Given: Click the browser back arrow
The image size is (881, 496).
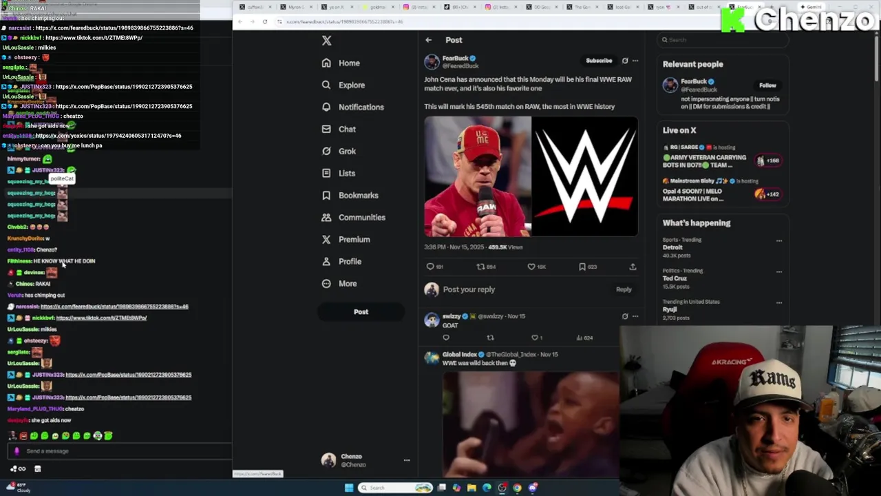Looking at the screenshot, I should pyautogui.click(x=240, y=21).
